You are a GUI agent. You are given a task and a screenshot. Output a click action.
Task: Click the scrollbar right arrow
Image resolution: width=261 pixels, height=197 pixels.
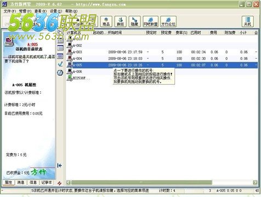tap(255, 182)
